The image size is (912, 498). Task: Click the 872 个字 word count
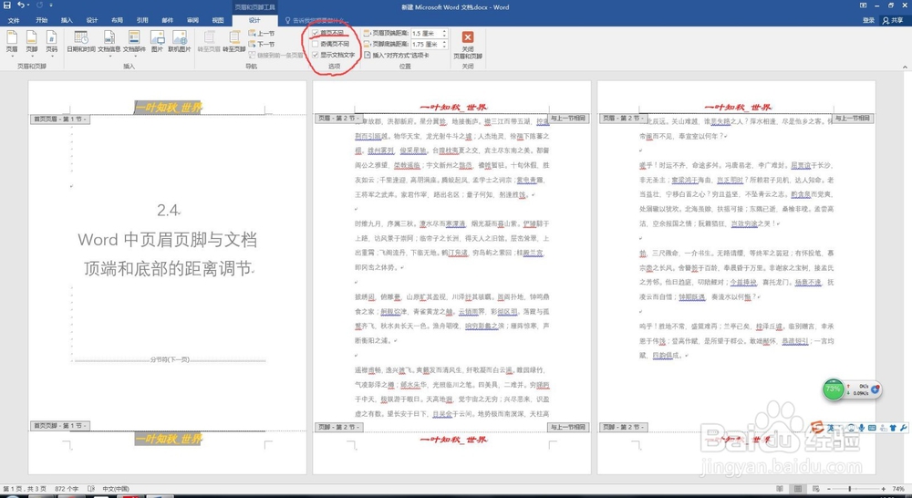tap(67, 489)
